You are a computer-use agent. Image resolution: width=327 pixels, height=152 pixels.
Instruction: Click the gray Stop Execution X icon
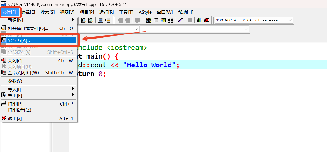pyautogui.click(x=190, y=20)
